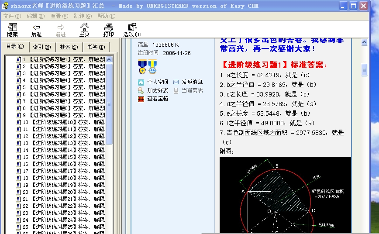Click the page icon beside topic 23

tap(18, 213)
